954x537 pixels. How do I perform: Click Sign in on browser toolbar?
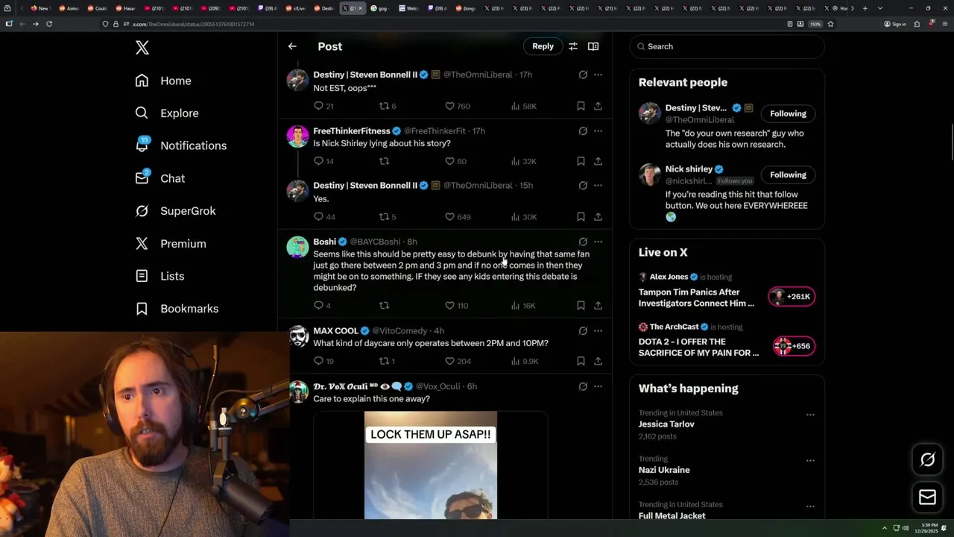[x=895, y=24]
